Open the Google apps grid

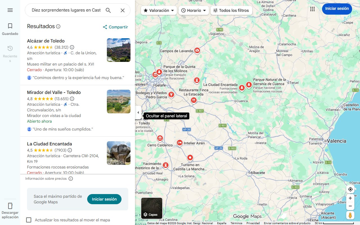pos(312,9)
